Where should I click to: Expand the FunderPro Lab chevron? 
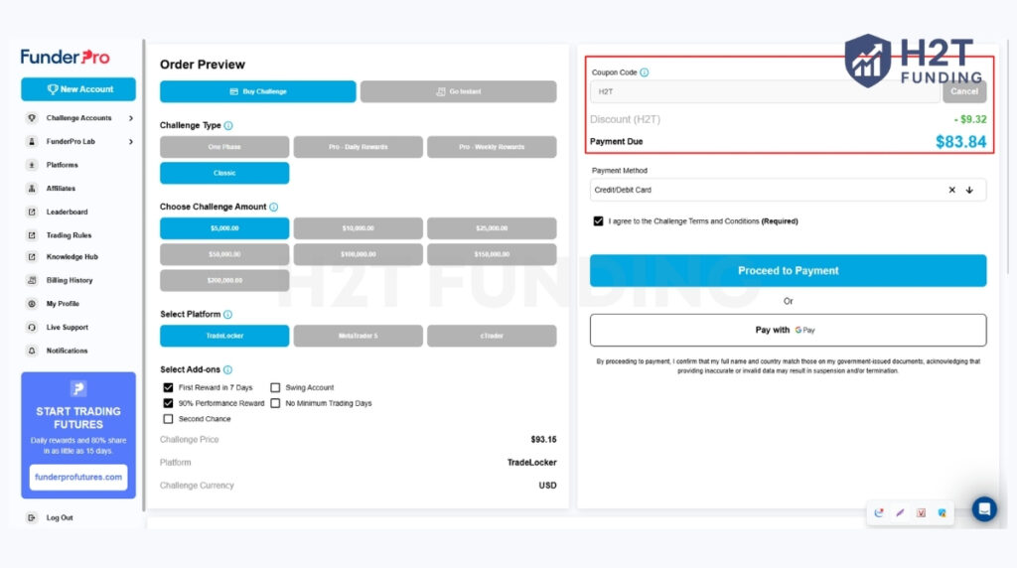coord(131,141)
